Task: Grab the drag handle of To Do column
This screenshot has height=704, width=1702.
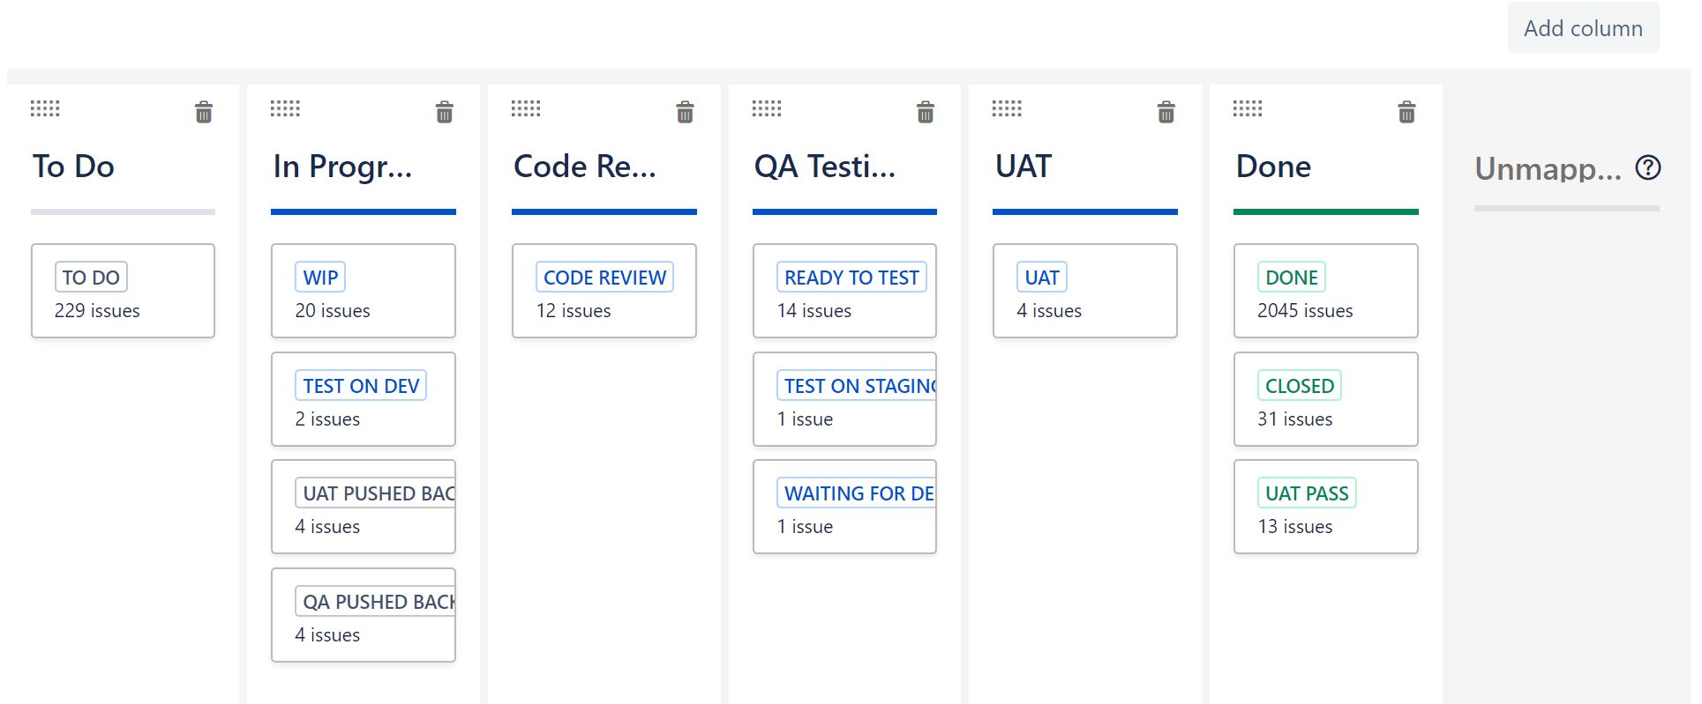Action: (45, 108)
